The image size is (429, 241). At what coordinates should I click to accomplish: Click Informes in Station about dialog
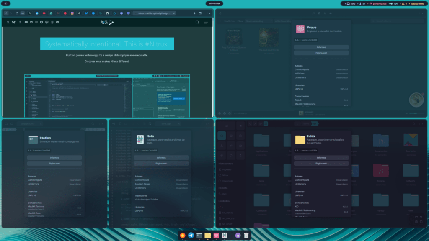54,158
